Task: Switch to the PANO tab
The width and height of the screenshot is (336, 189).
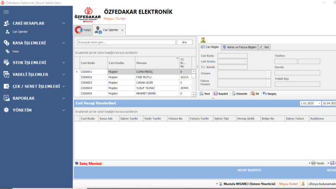Action: tap(83, 30)
